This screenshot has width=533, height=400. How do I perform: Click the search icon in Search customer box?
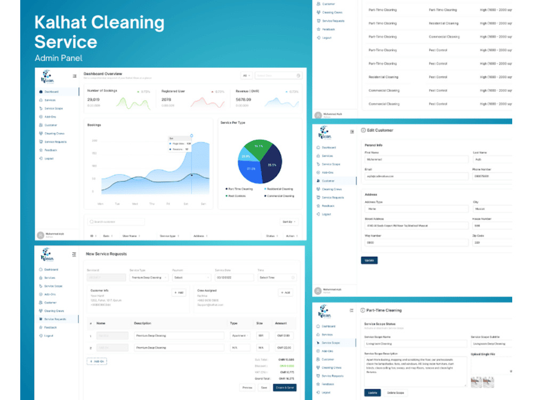[92, 222]
